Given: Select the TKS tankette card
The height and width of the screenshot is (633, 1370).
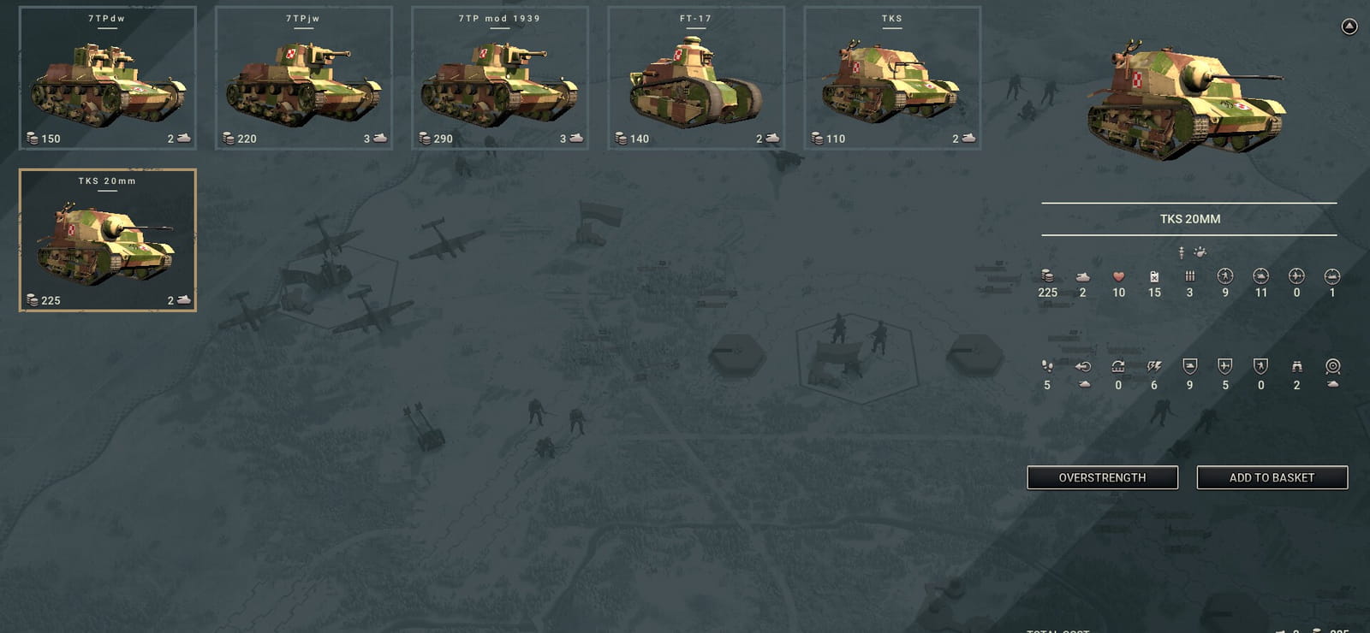Looking at the screenshot, I should point(892,78).
